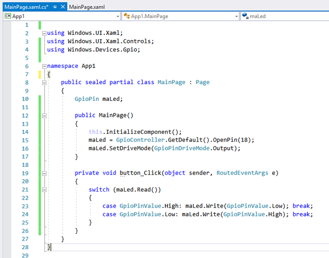Click the C# project icon beside App1
The image size is (329, 258).
tap(7, 16)
